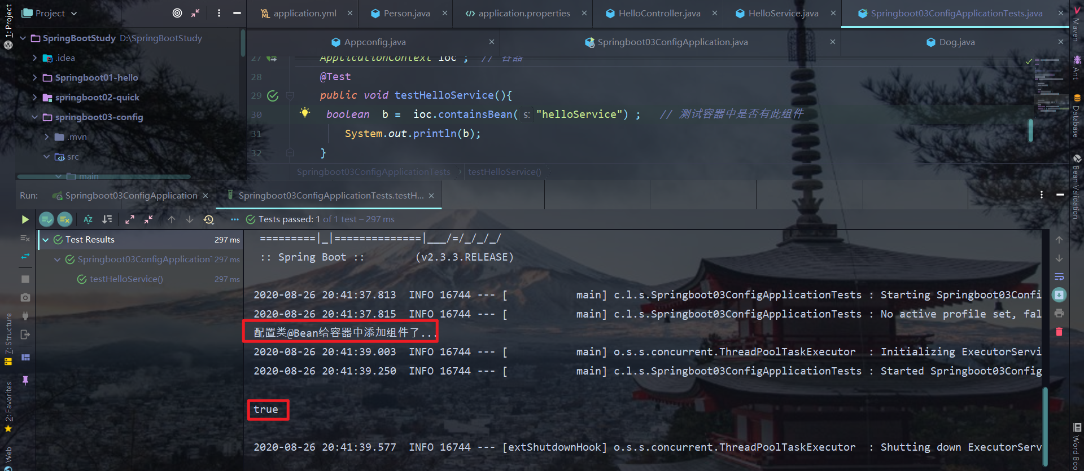Expand all test results
Screen dimensions: 1084x471
pos(130,219)
